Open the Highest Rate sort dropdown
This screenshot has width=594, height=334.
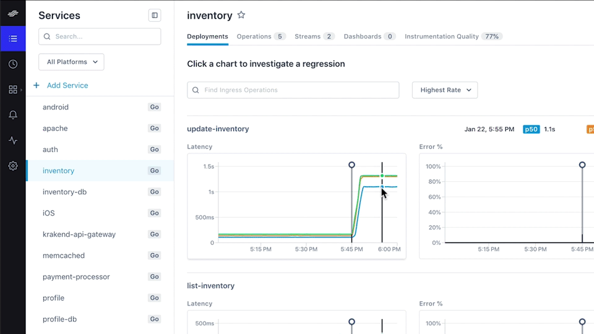[x=445, y=90]
